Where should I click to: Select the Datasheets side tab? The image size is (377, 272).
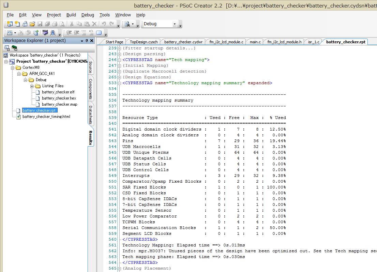click(x=91, y=115)
